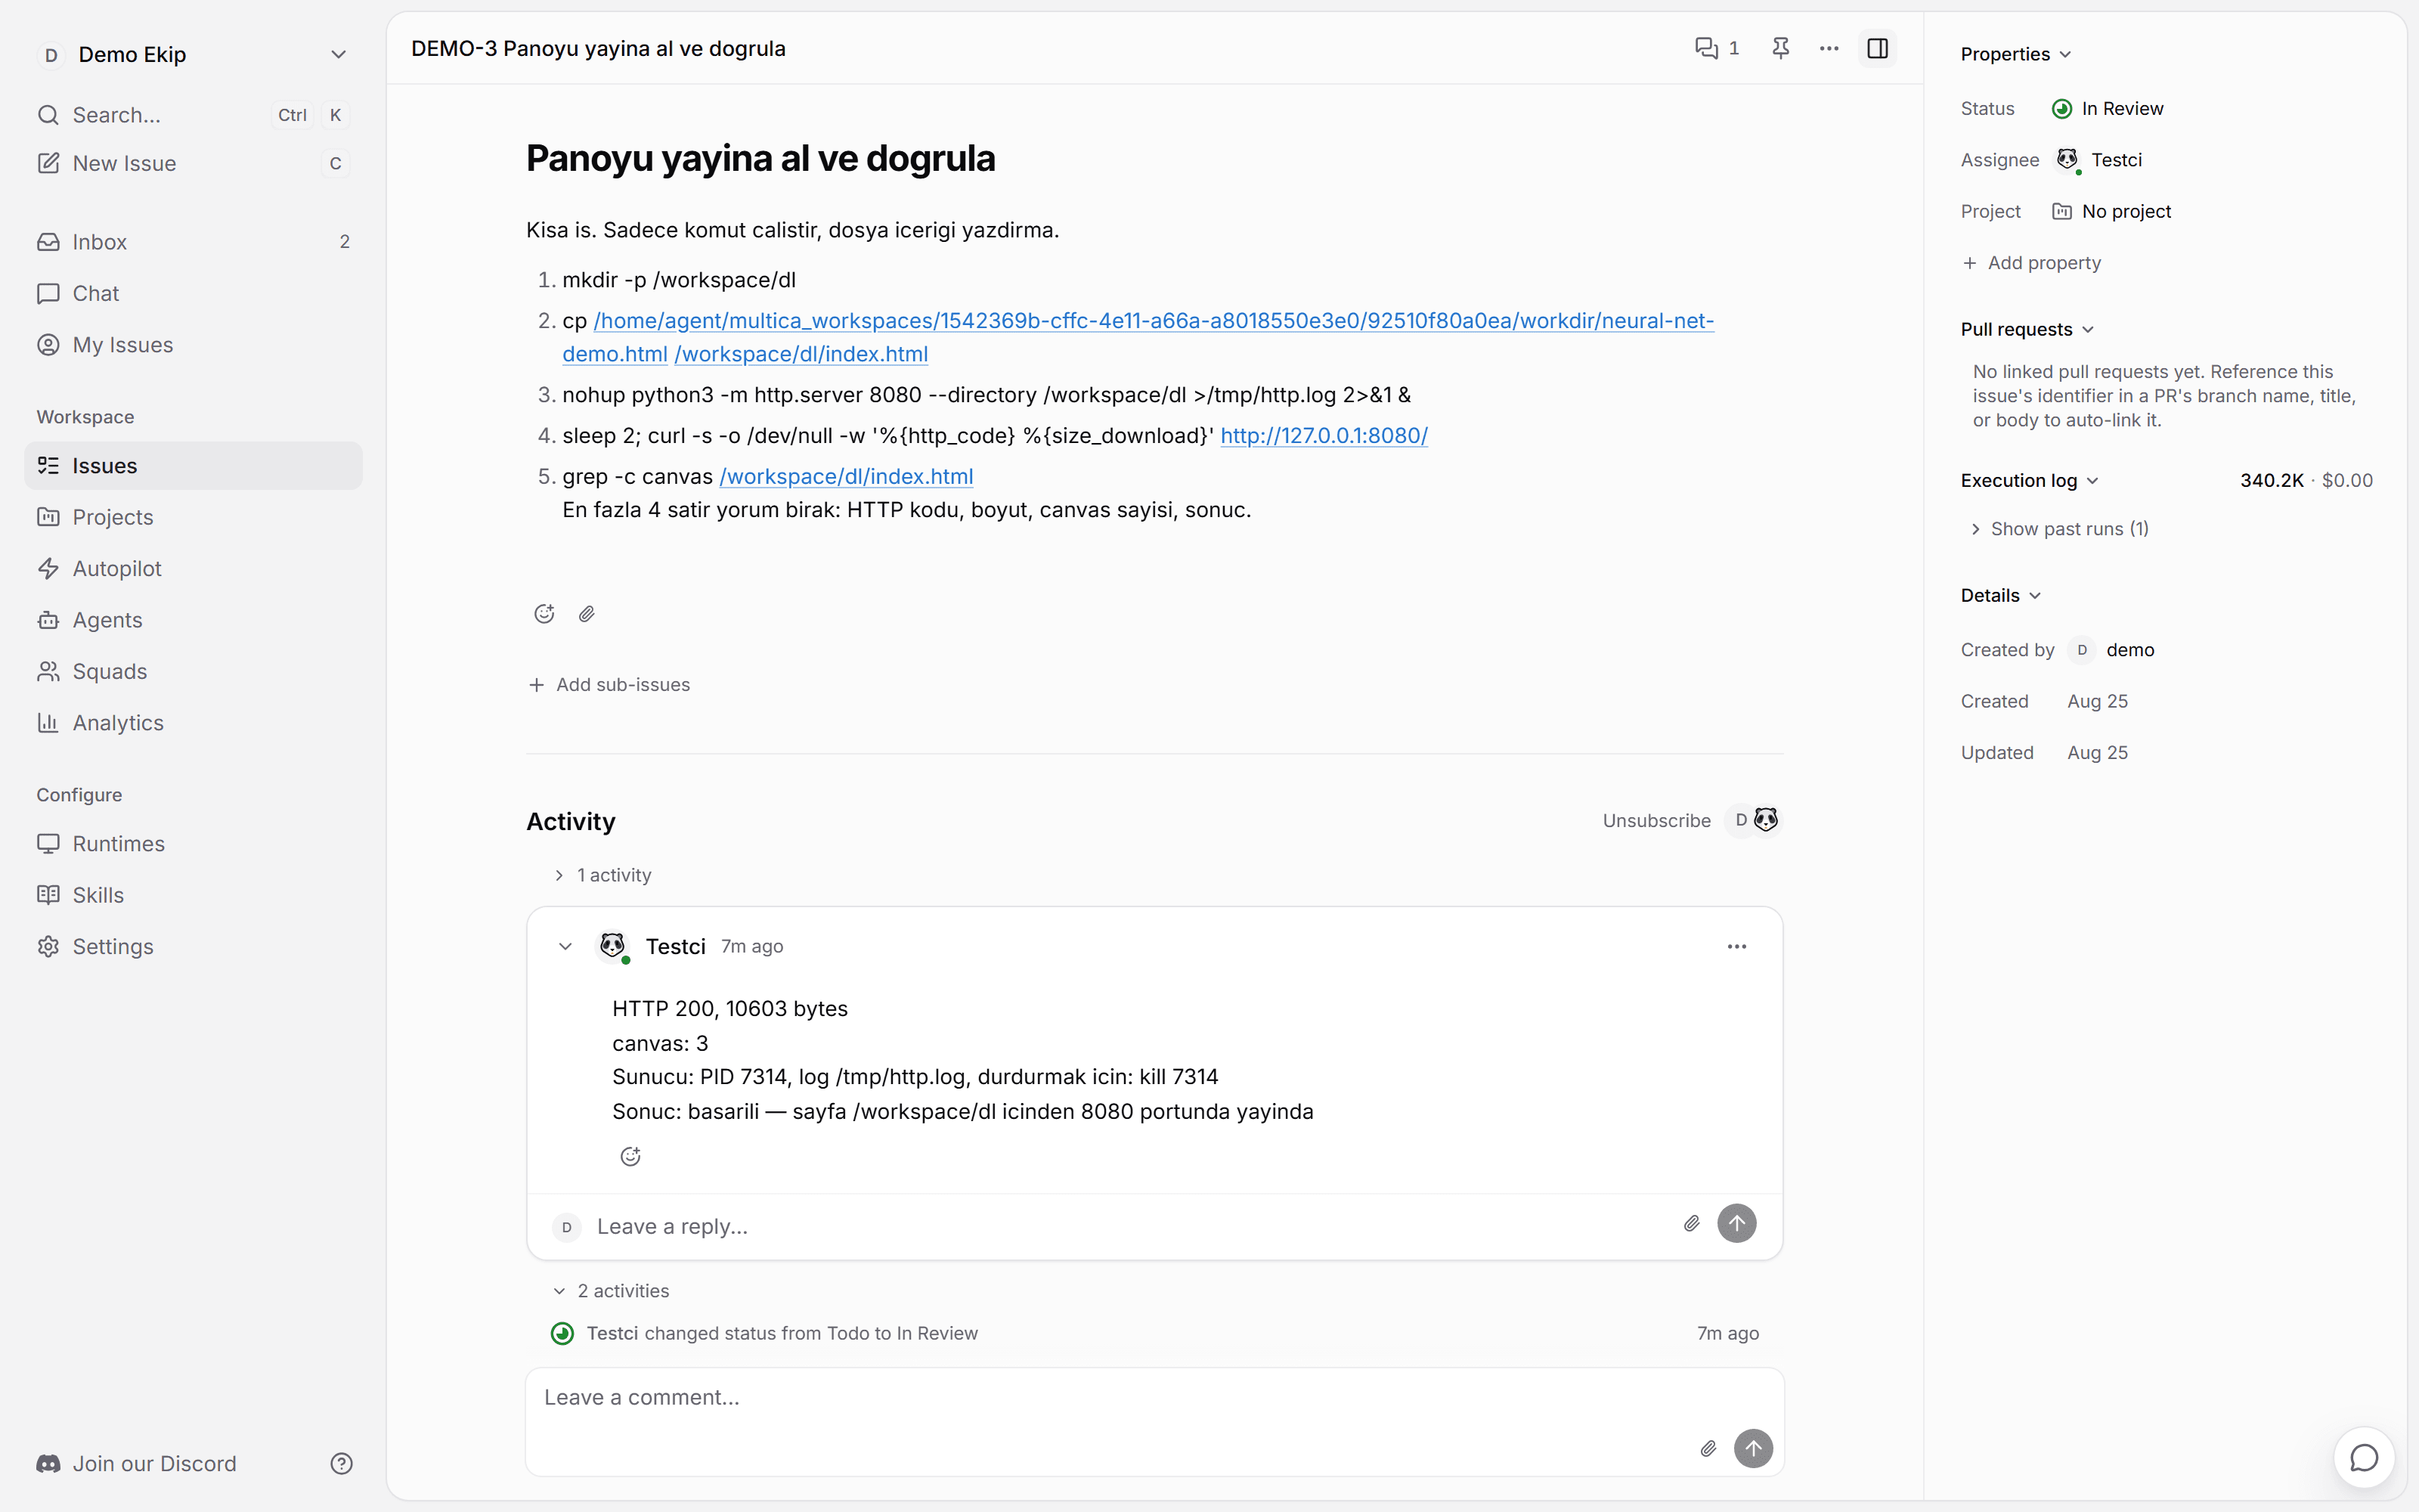
Task: Expand the 1 activity group
Action: 602,875
